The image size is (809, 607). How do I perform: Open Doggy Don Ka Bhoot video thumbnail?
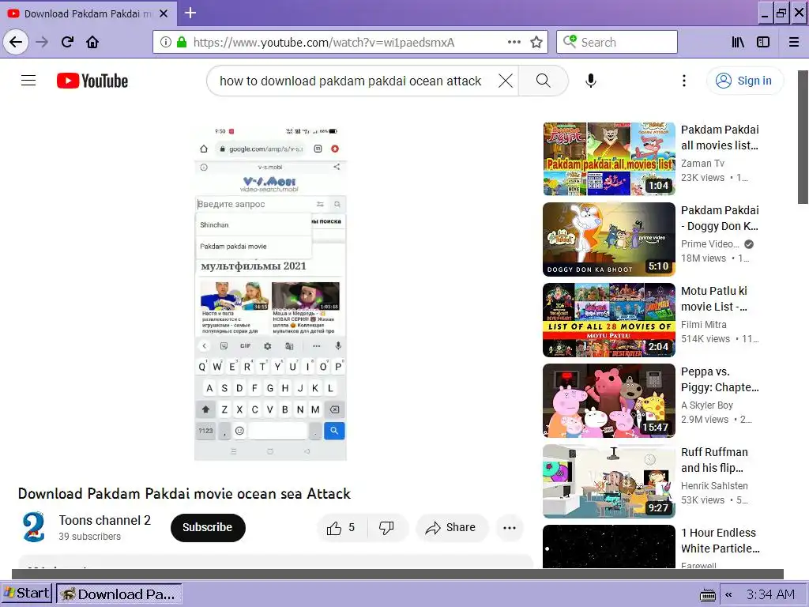pos(609,239)
